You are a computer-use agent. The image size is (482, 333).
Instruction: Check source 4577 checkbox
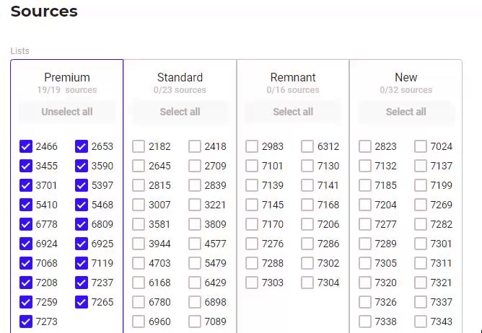click(195, 244)
